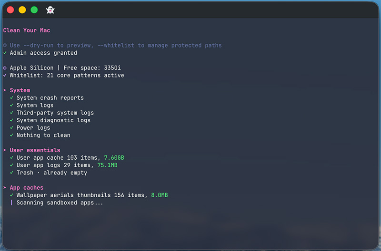This screenshot has width=381, height=251.
Task: Click 'Wallpaper aerials thumbnails 156 items' text
Action: click(82, 195)
